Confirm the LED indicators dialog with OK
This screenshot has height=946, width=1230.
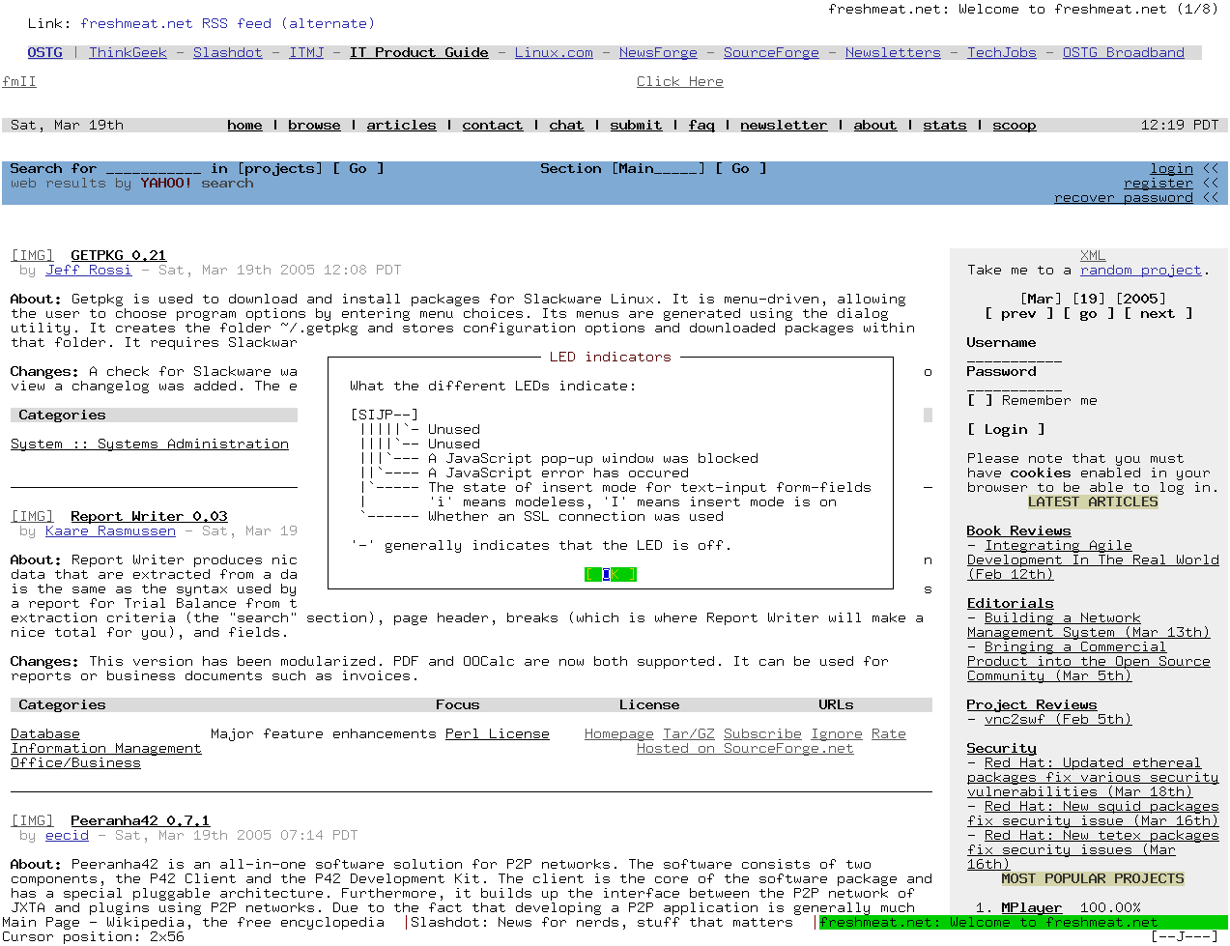[610, 574]
